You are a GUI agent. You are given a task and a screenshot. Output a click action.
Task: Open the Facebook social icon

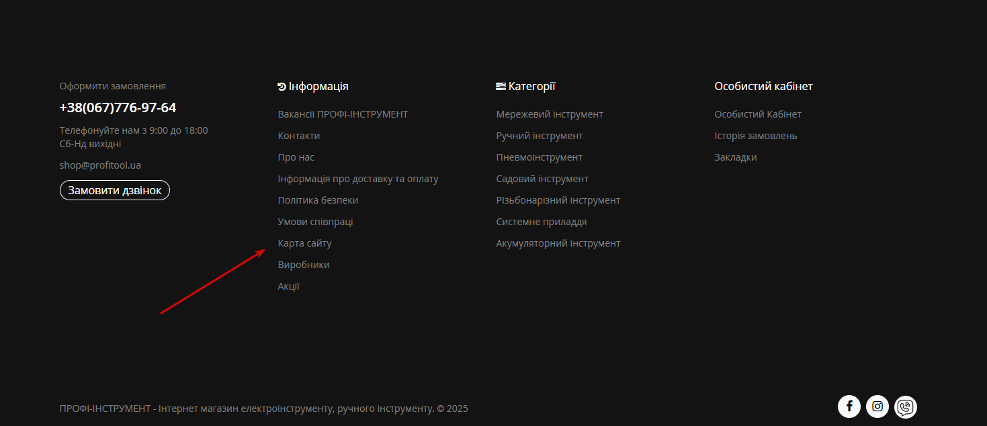(849, 407)
